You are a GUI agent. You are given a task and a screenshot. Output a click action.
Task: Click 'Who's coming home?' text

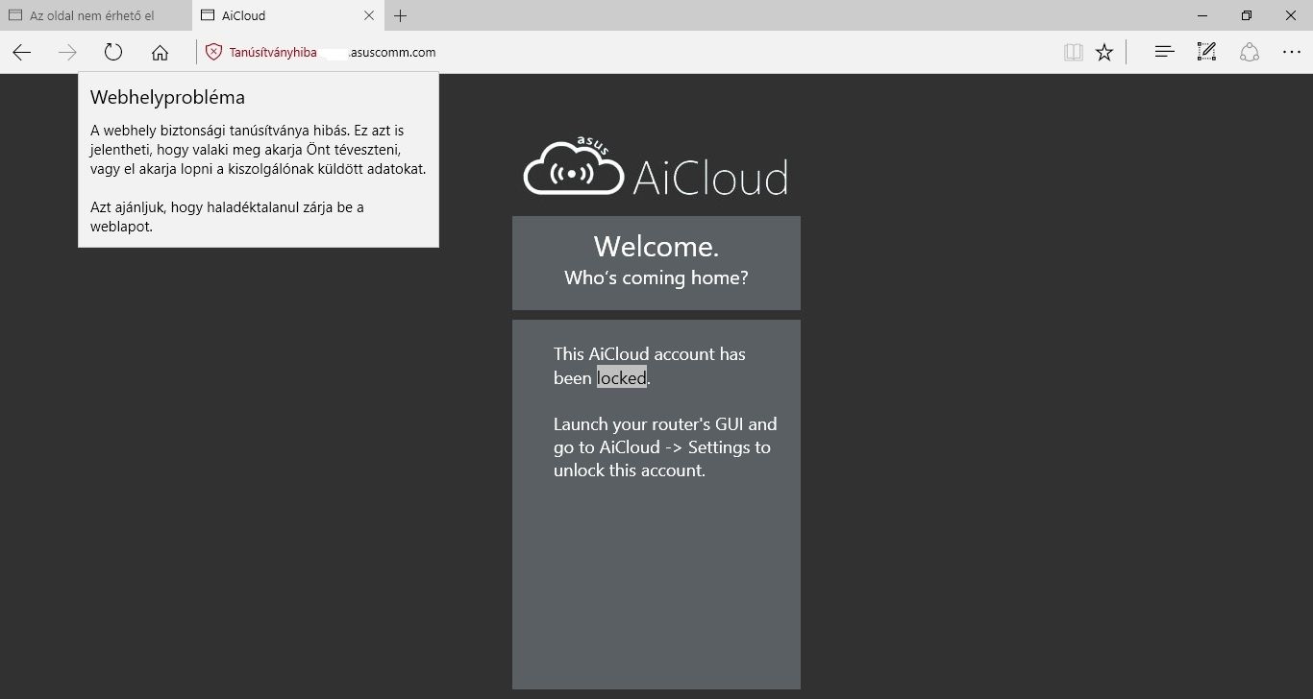point(656,278)
